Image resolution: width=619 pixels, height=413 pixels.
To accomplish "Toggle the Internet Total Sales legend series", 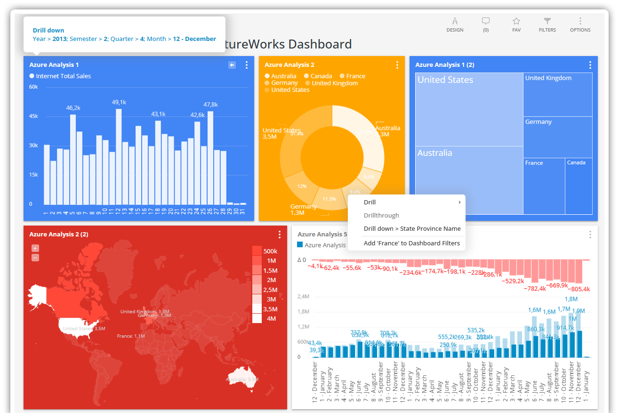I will click(60, 76).
